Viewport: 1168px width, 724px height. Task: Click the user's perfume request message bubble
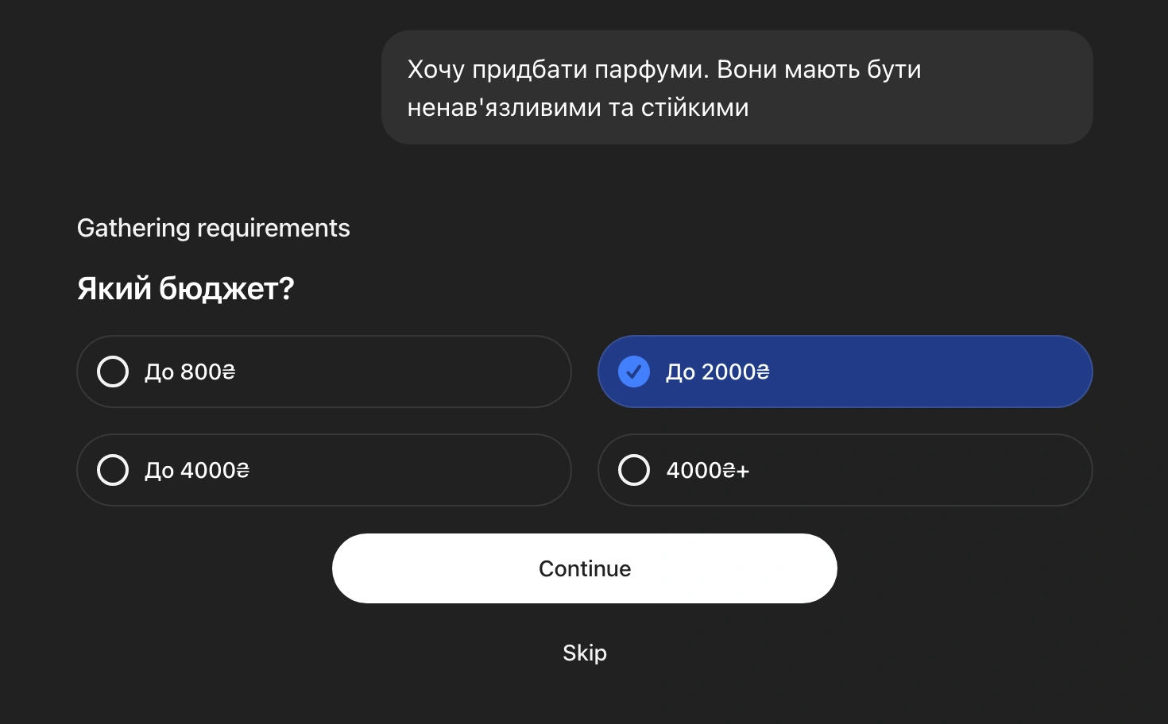coord(737,87)
